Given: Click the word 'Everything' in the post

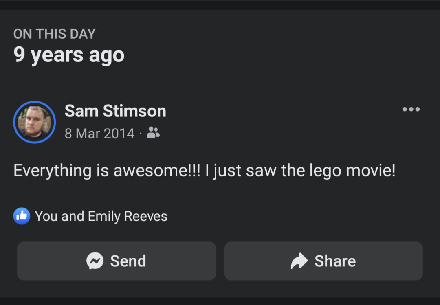Looking at the screenshot, I should click(x=53, y=170).
